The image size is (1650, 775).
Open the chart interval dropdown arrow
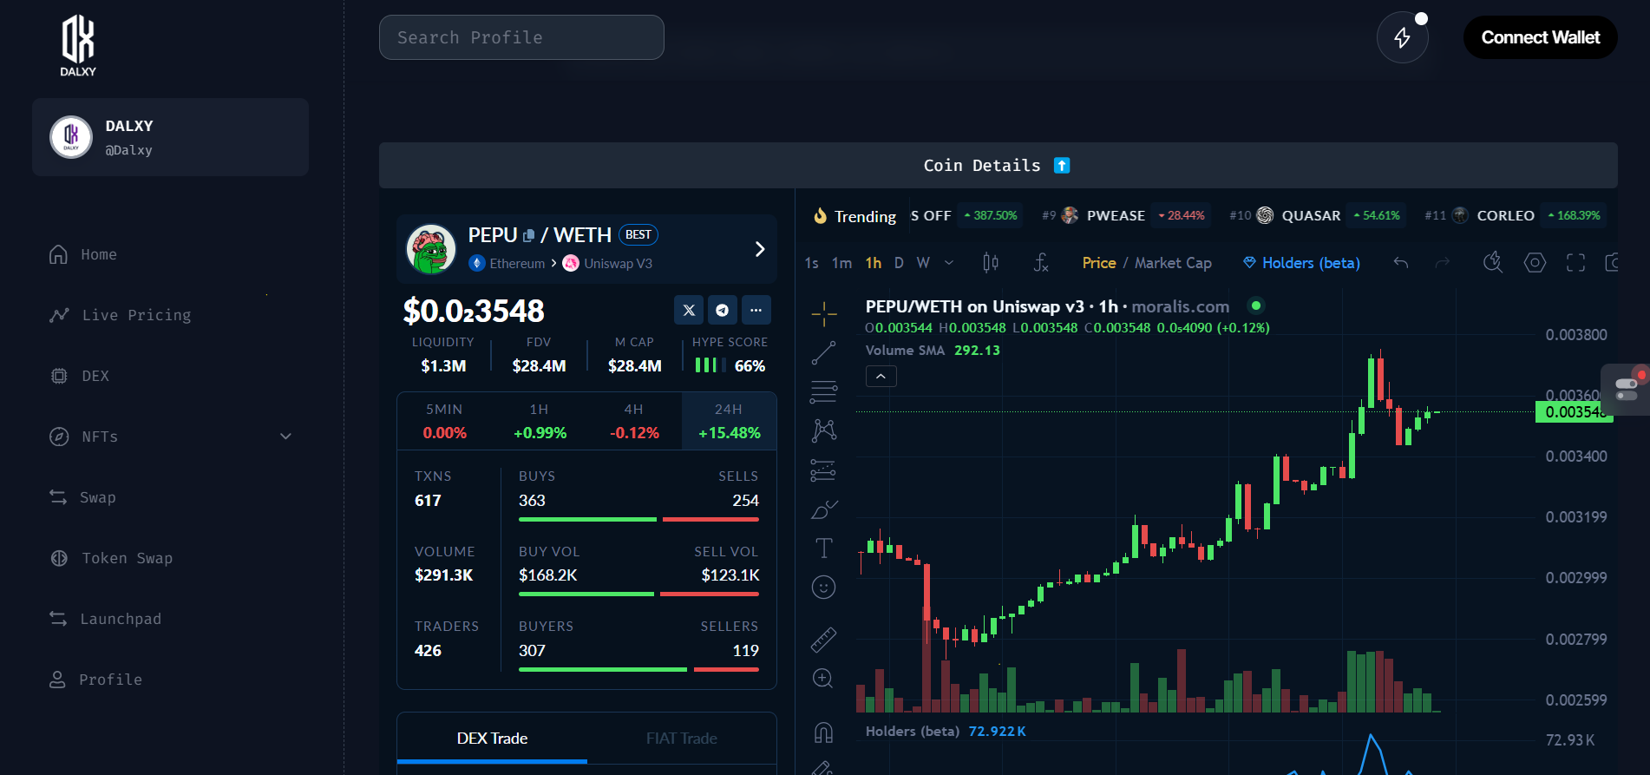[x=949, y=263]
